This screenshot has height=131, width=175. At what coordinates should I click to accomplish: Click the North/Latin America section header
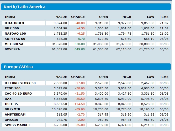tap(86, 7)
